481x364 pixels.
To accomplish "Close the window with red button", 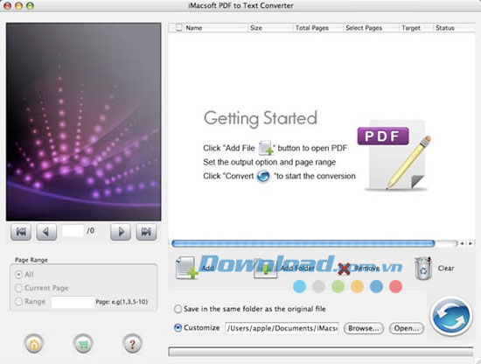I will tap(7, 5).
